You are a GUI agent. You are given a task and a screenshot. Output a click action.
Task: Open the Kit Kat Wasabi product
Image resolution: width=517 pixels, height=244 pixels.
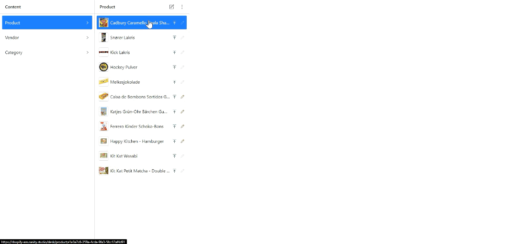pos(142,156)
